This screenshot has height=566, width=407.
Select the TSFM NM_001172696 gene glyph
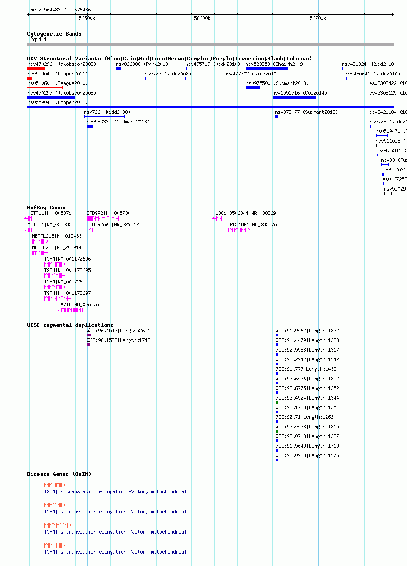(54, 264)
